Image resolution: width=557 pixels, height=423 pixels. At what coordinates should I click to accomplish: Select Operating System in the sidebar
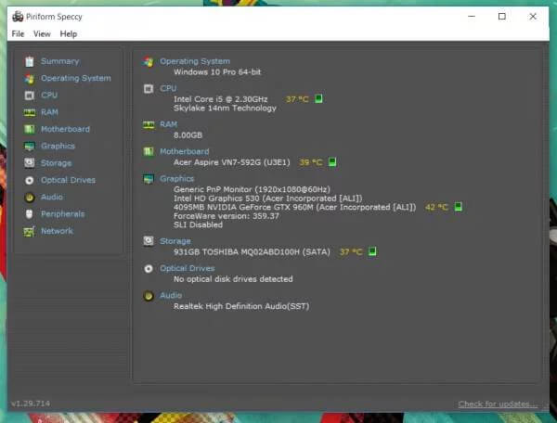[x=76, y=78]
